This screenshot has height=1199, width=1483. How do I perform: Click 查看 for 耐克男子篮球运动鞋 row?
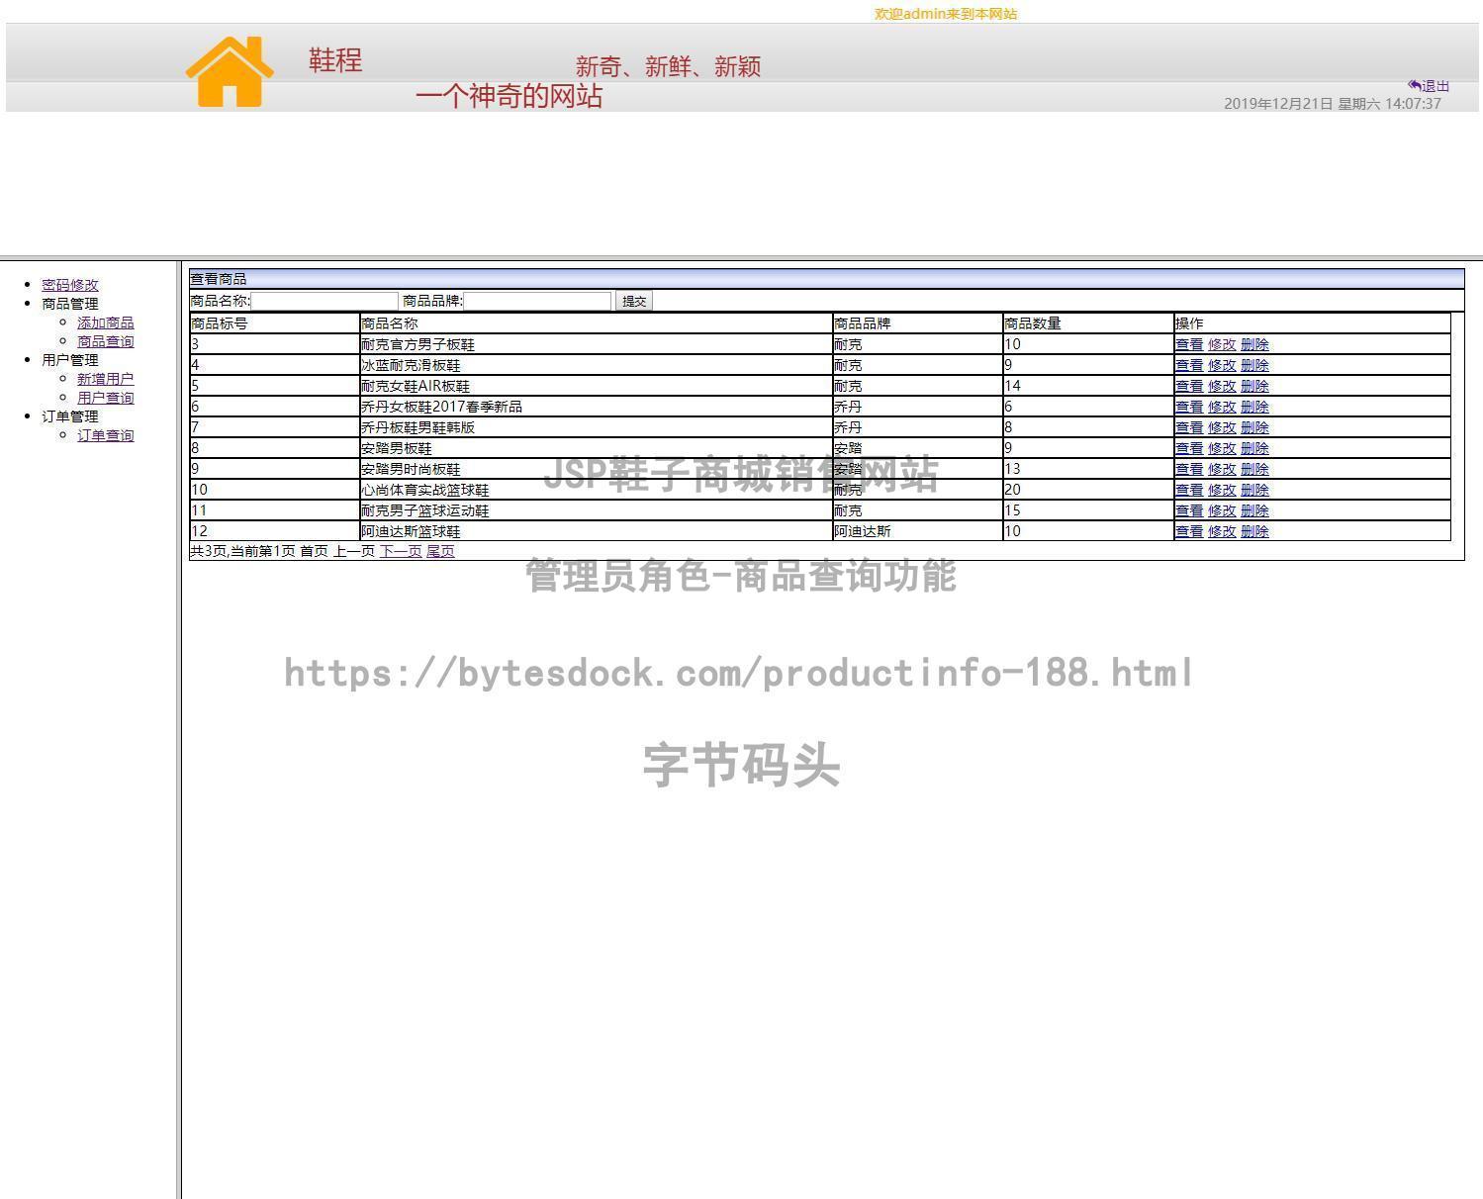1189,510
